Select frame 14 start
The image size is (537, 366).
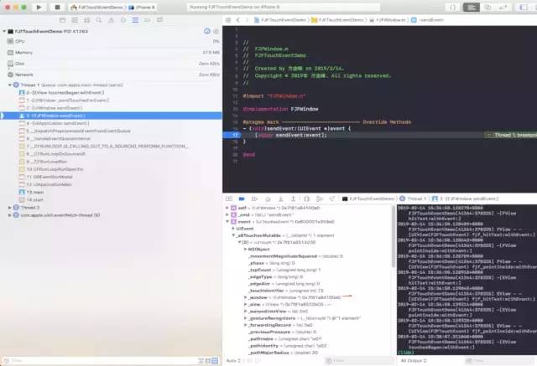tap(111, 199)
